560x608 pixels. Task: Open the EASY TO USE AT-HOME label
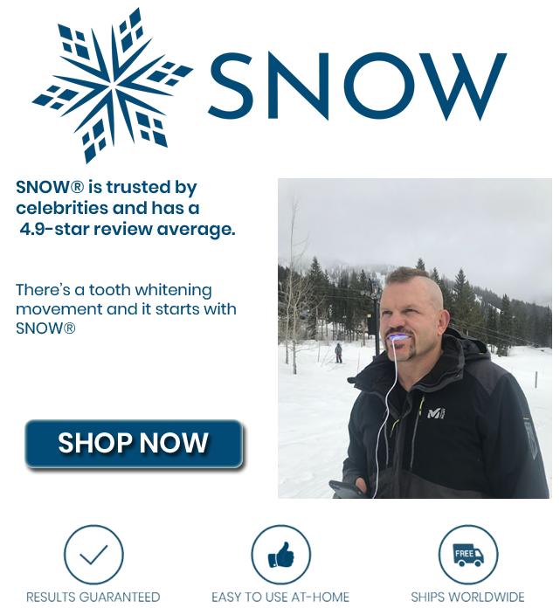280,597
